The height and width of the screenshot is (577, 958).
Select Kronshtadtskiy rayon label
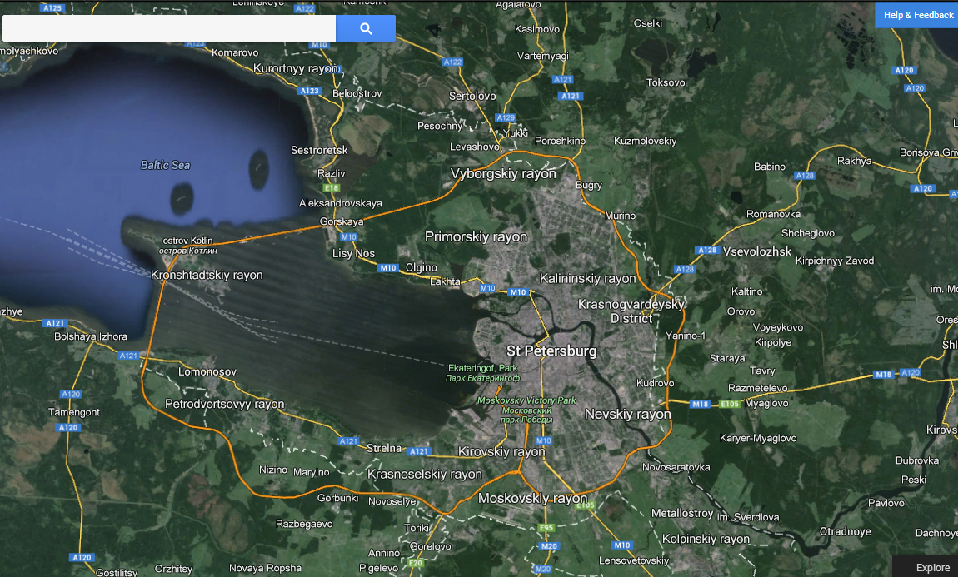(x=207, y=276)
